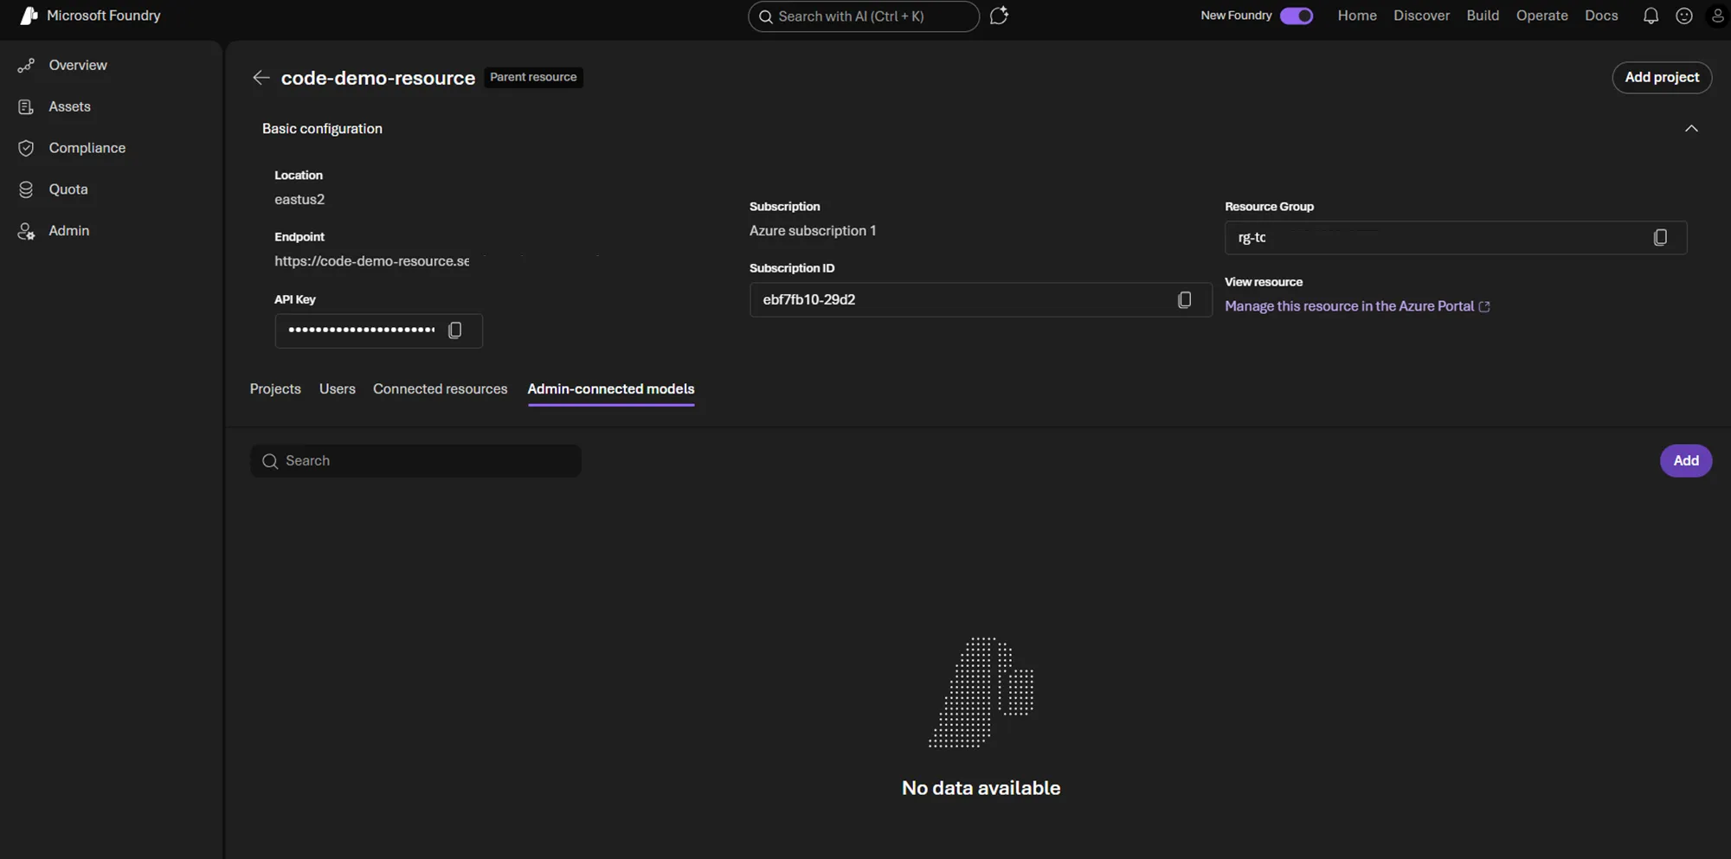Go back using the arrow beside code-demo-resource

click(261, 78)
